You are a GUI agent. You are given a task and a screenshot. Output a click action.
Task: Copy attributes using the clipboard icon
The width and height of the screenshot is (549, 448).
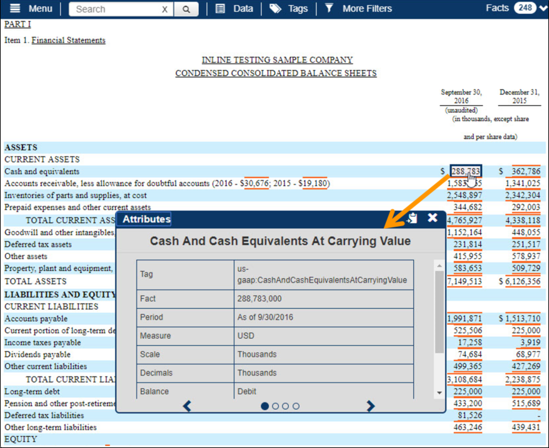pyautogui.click(x=411, y=218)
